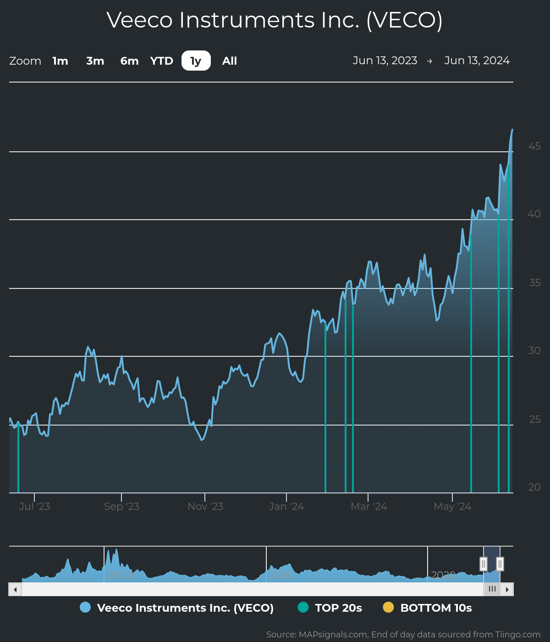
Task: Click the active 1y zoom button
Action: 196,61
